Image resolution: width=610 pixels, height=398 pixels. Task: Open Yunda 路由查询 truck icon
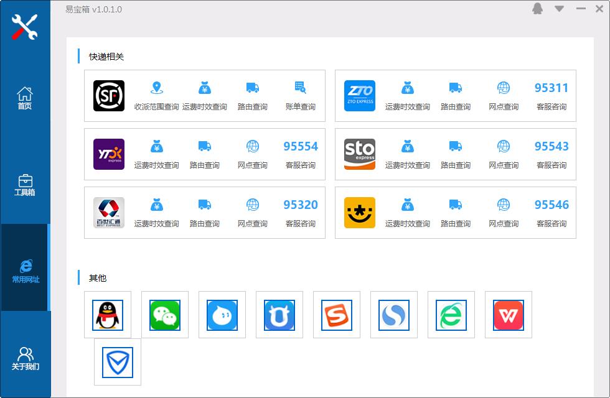(456, 205)
